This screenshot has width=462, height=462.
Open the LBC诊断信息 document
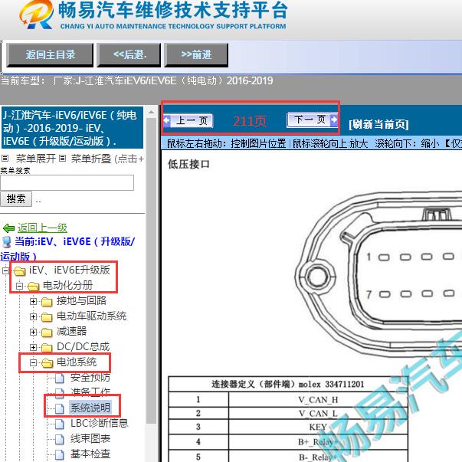(x=100, y=424)
